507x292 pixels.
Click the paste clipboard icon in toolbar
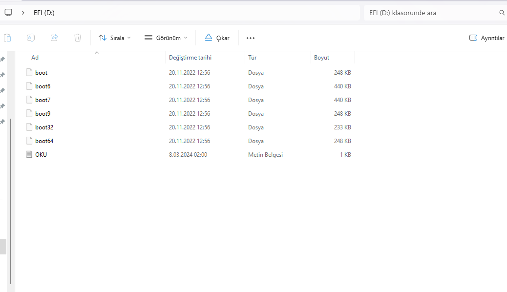pos(7,38)
